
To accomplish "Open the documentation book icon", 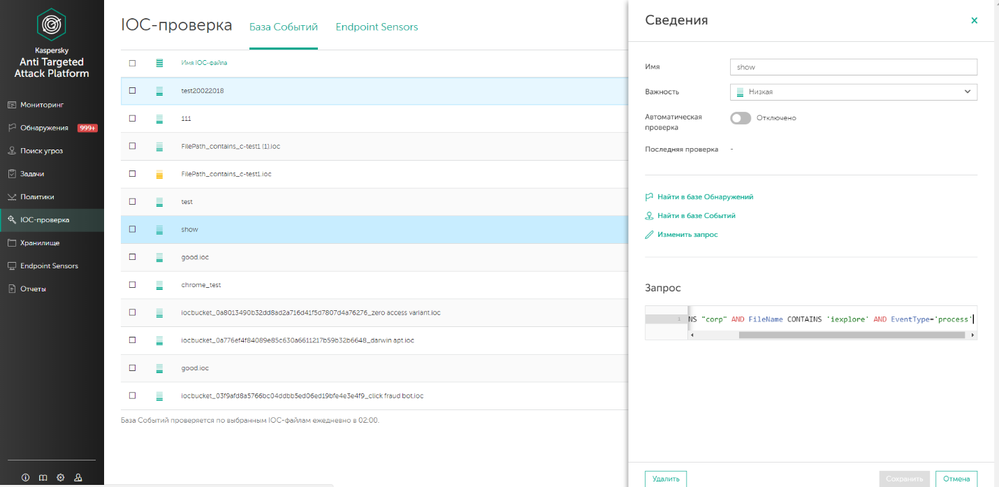I will point(43,478).
